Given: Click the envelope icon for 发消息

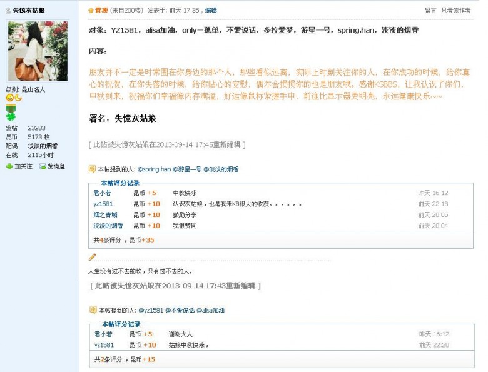Looking at the screenshot, I should click(42, 166).
